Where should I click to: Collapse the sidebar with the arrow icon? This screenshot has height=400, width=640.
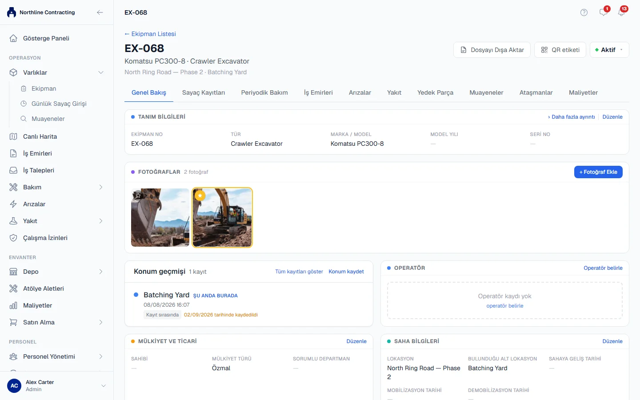tap(100, 12)
